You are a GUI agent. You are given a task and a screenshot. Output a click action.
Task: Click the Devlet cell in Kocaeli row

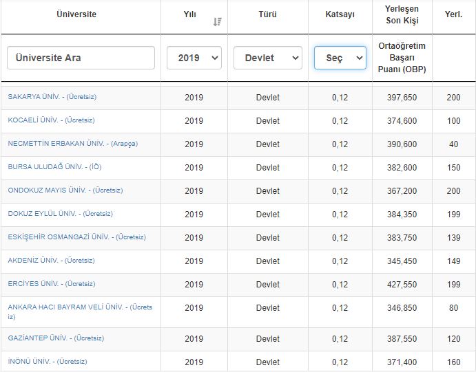tap(268, 121)
